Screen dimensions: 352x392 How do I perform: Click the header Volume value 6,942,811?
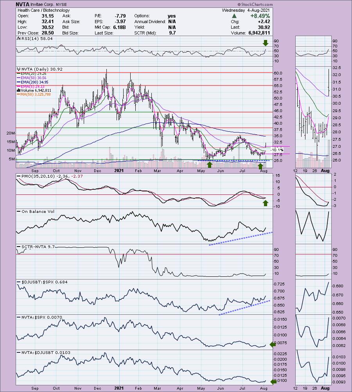[x=259, y=33]
